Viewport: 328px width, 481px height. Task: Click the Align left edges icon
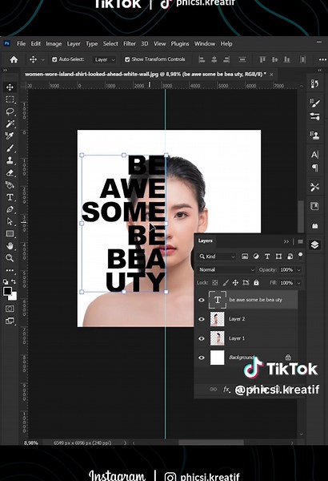[x=202, y=59]
